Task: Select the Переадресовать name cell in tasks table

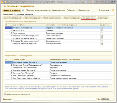Action: pyautogui.click(x=81, y=65)
